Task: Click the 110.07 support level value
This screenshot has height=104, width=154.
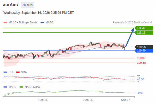Action: coord(141,58)
